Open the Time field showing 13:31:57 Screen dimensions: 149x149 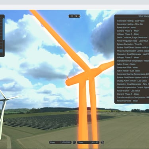[x=88, y=142]
